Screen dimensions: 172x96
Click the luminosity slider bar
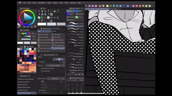(x=26, y=36)
